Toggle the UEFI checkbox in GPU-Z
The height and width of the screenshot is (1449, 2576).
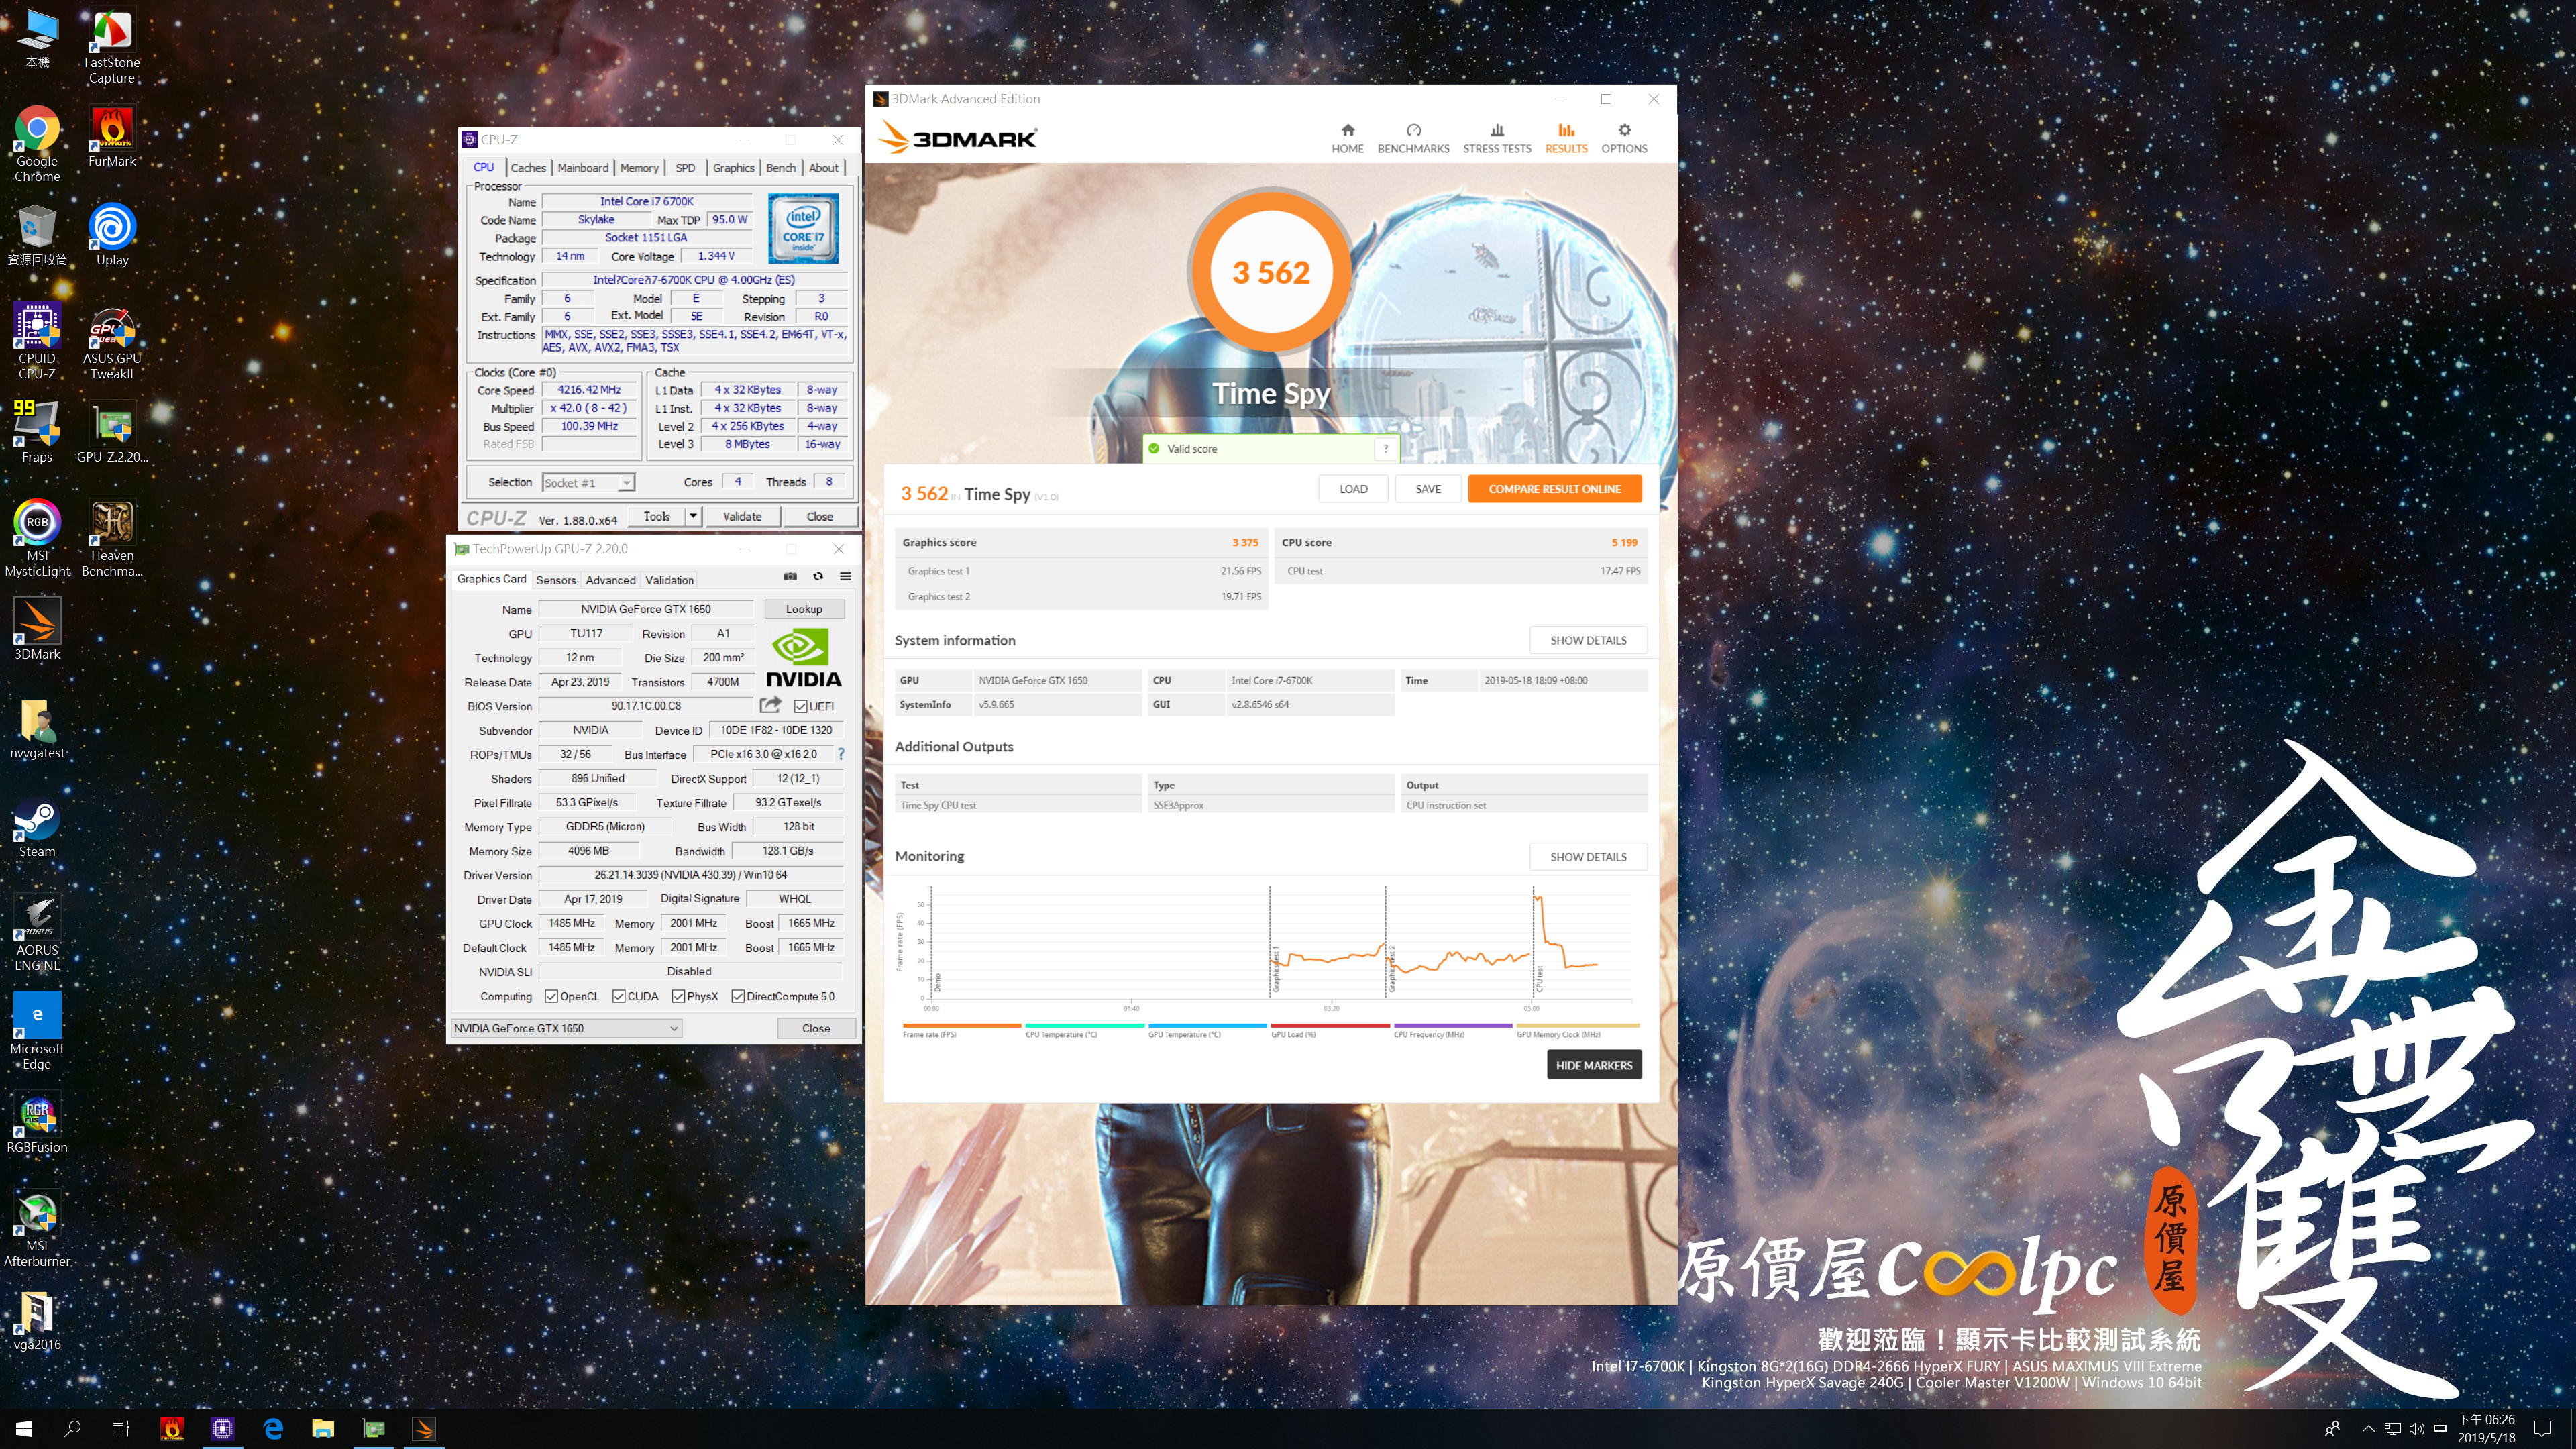(800, 706)
